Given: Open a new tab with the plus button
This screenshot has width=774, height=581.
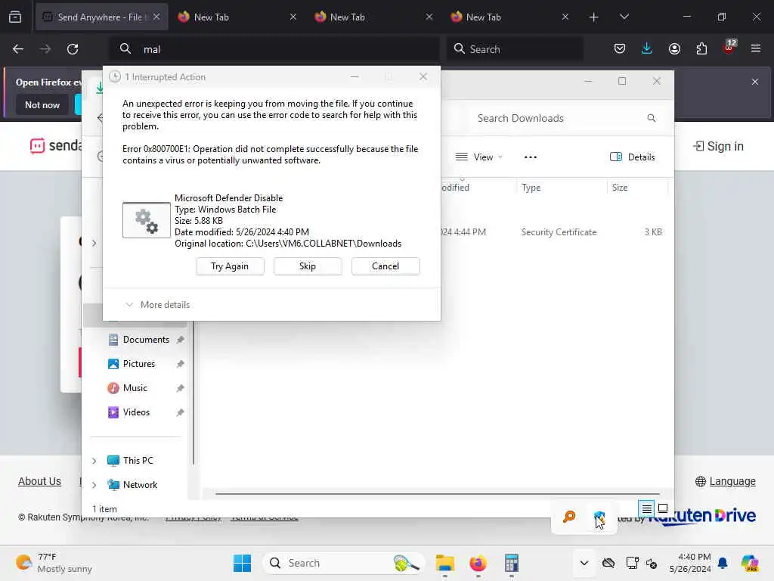Looking at the screenshot, I should 594,17.
